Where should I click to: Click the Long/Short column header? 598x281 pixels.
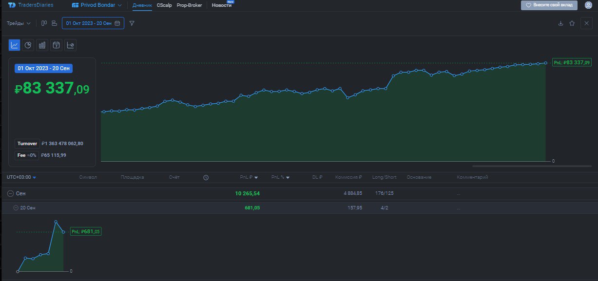click(384, 177)
